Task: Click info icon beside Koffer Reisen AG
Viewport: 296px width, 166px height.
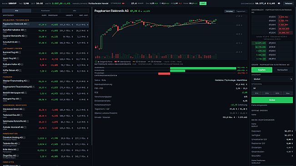Action: tap(20, 70)
